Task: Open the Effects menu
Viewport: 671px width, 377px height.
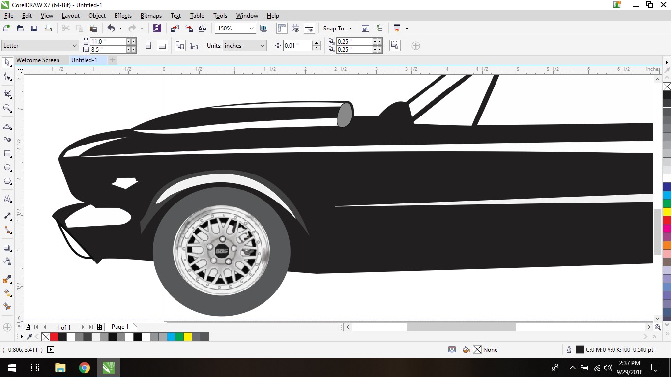Action: 123,16
